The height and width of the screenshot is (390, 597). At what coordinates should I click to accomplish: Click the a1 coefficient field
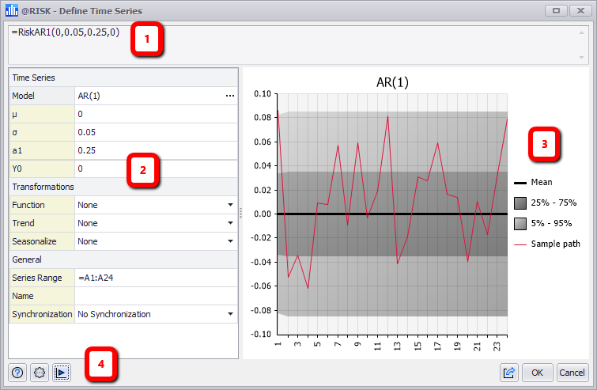point(154,150)
